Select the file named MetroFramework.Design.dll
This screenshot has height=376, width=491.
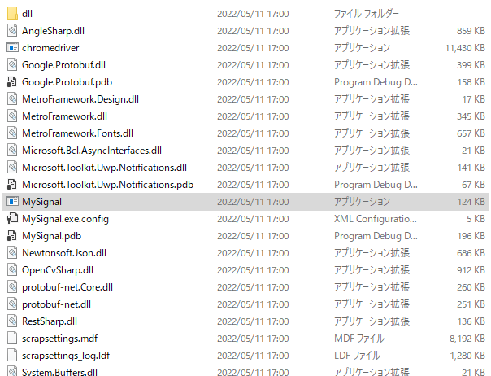pos(80,99)
